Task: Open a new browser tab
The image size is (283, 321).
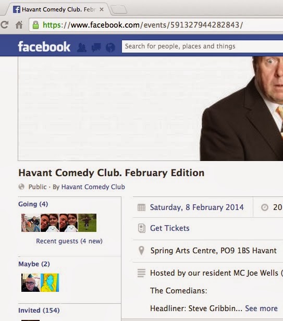Action: [x=119, y=9]
